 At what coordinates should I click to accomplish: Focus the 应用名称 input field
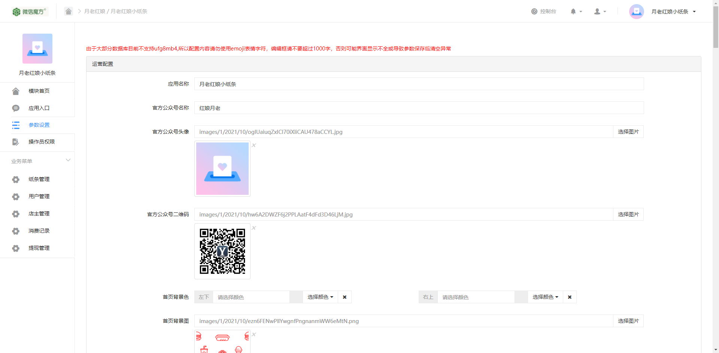tap(419, 84)
